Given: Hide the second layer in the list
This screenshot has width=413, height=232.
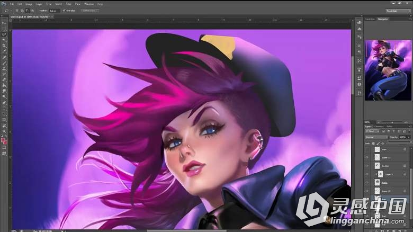Looking at the screenshot, I should [x=367, y=157].
